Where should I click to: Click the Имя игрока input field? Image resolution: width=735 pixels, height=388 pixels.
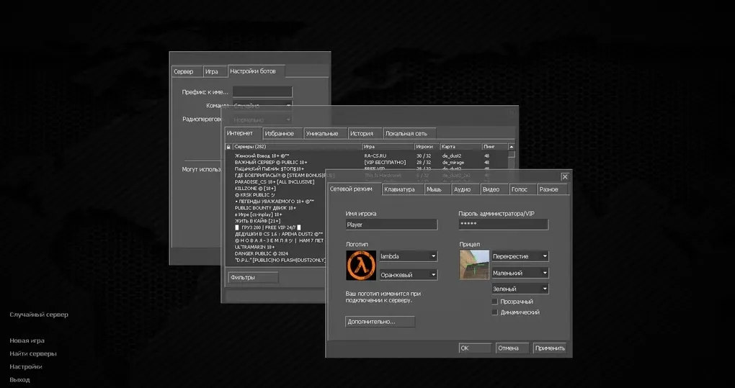point(391,225)
